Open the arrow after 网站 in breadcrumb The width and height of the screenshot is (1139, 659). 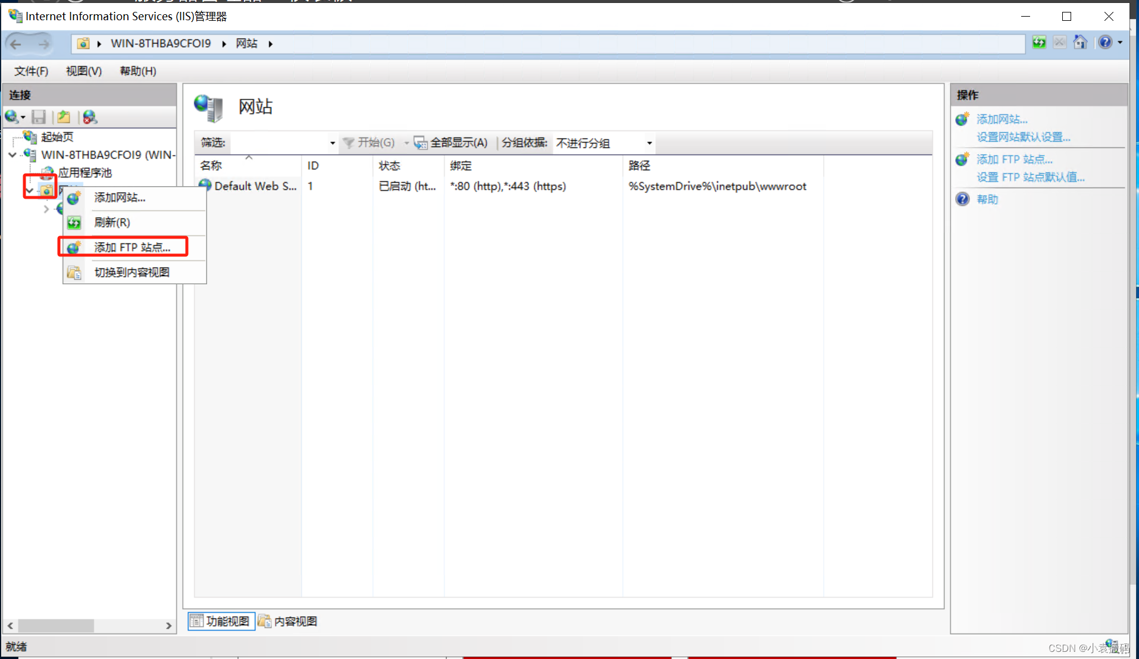pos(270,43)
